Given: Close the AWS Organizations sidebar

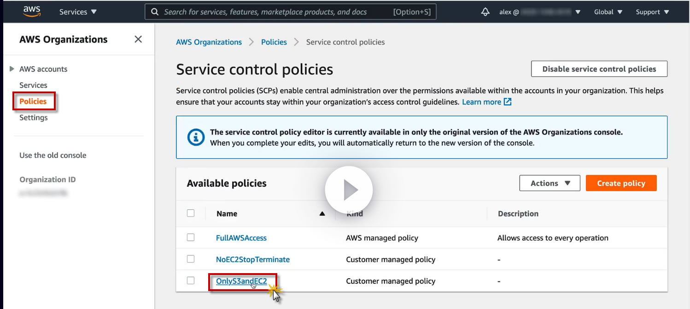Looking at the screenshot, I should (138, 40).
